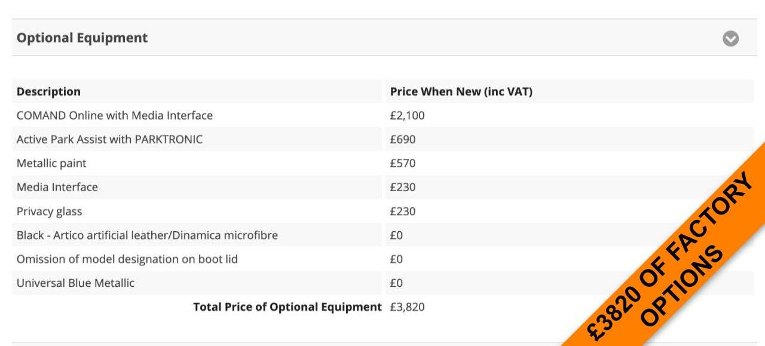Screen dimensions: 765x346
Task: Collapse the Optional Equipment section chevron
Action: click(730, 38)
